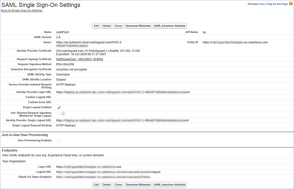Image resolution: width=294 pixels, height=189 pixels.
Task: Click the top Edit button
Action: click(x=96, y=26)
